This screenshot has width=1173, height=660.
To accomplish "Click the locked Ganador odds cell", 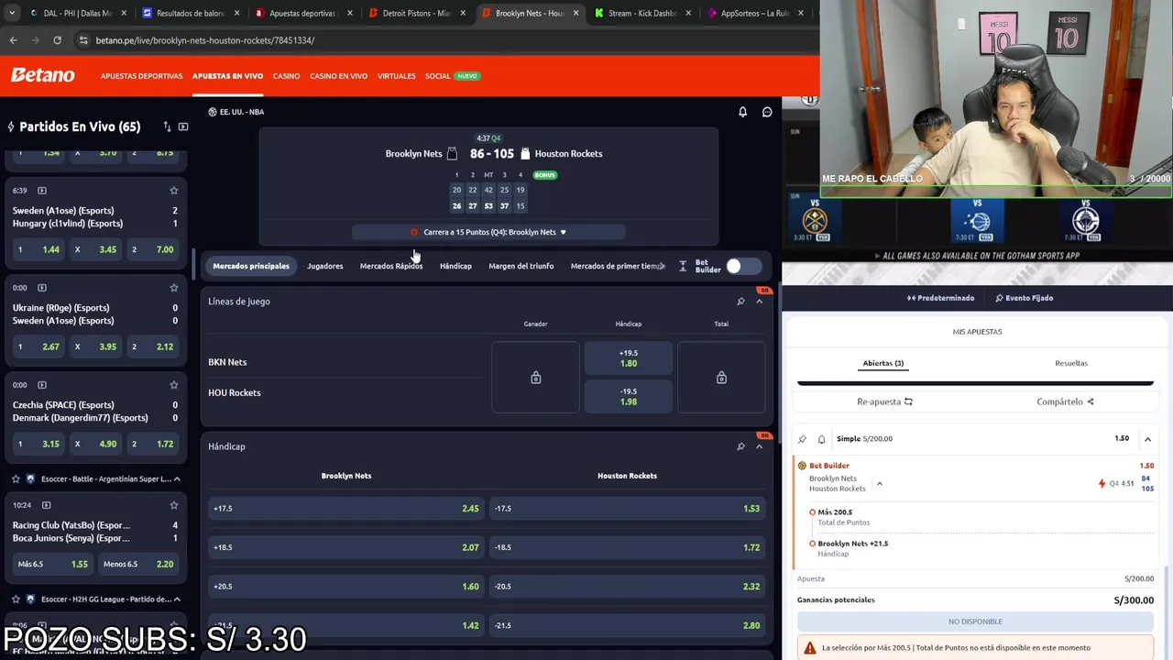I will (x=536, y=378).
